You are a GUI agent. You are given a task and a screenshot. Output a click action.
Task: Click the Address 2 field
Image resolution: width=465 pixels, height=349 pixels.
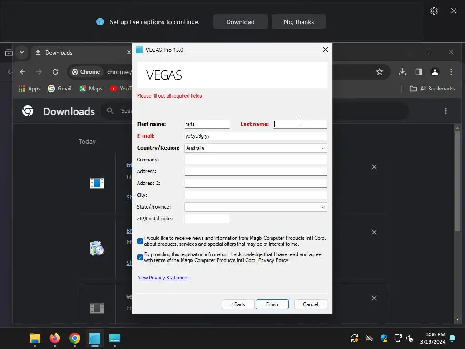(256, 183)
